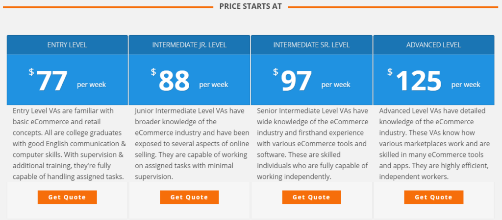Select the Intermediate Sr. Level header
The height and width of the screenshot is (220, 502).
pyautogui.click(x=311, y=45)
